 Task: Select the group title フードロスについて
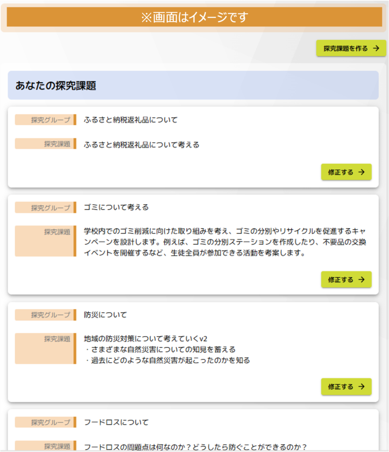click(116, 422)
